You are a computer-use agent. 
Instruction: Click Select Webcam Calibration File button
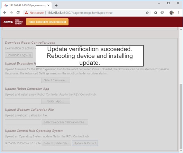65,122
